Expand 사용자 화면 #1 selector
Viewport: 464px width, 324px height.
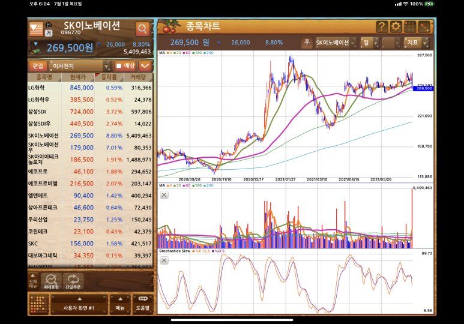(79, 304)
